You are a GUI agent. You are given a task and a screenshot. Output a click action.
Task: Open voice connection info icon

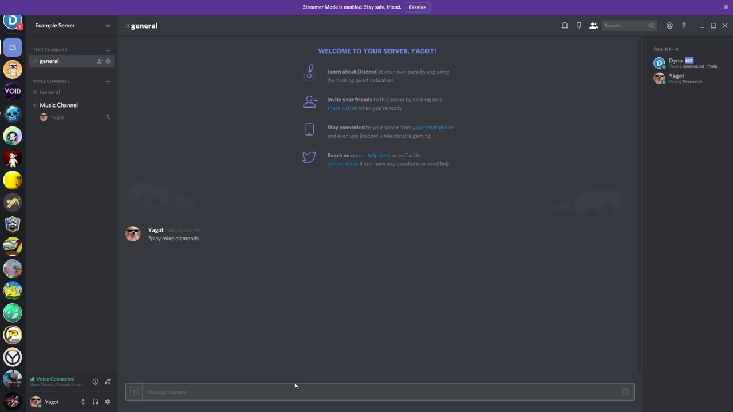pyautogui.click(x=96, y=382)
